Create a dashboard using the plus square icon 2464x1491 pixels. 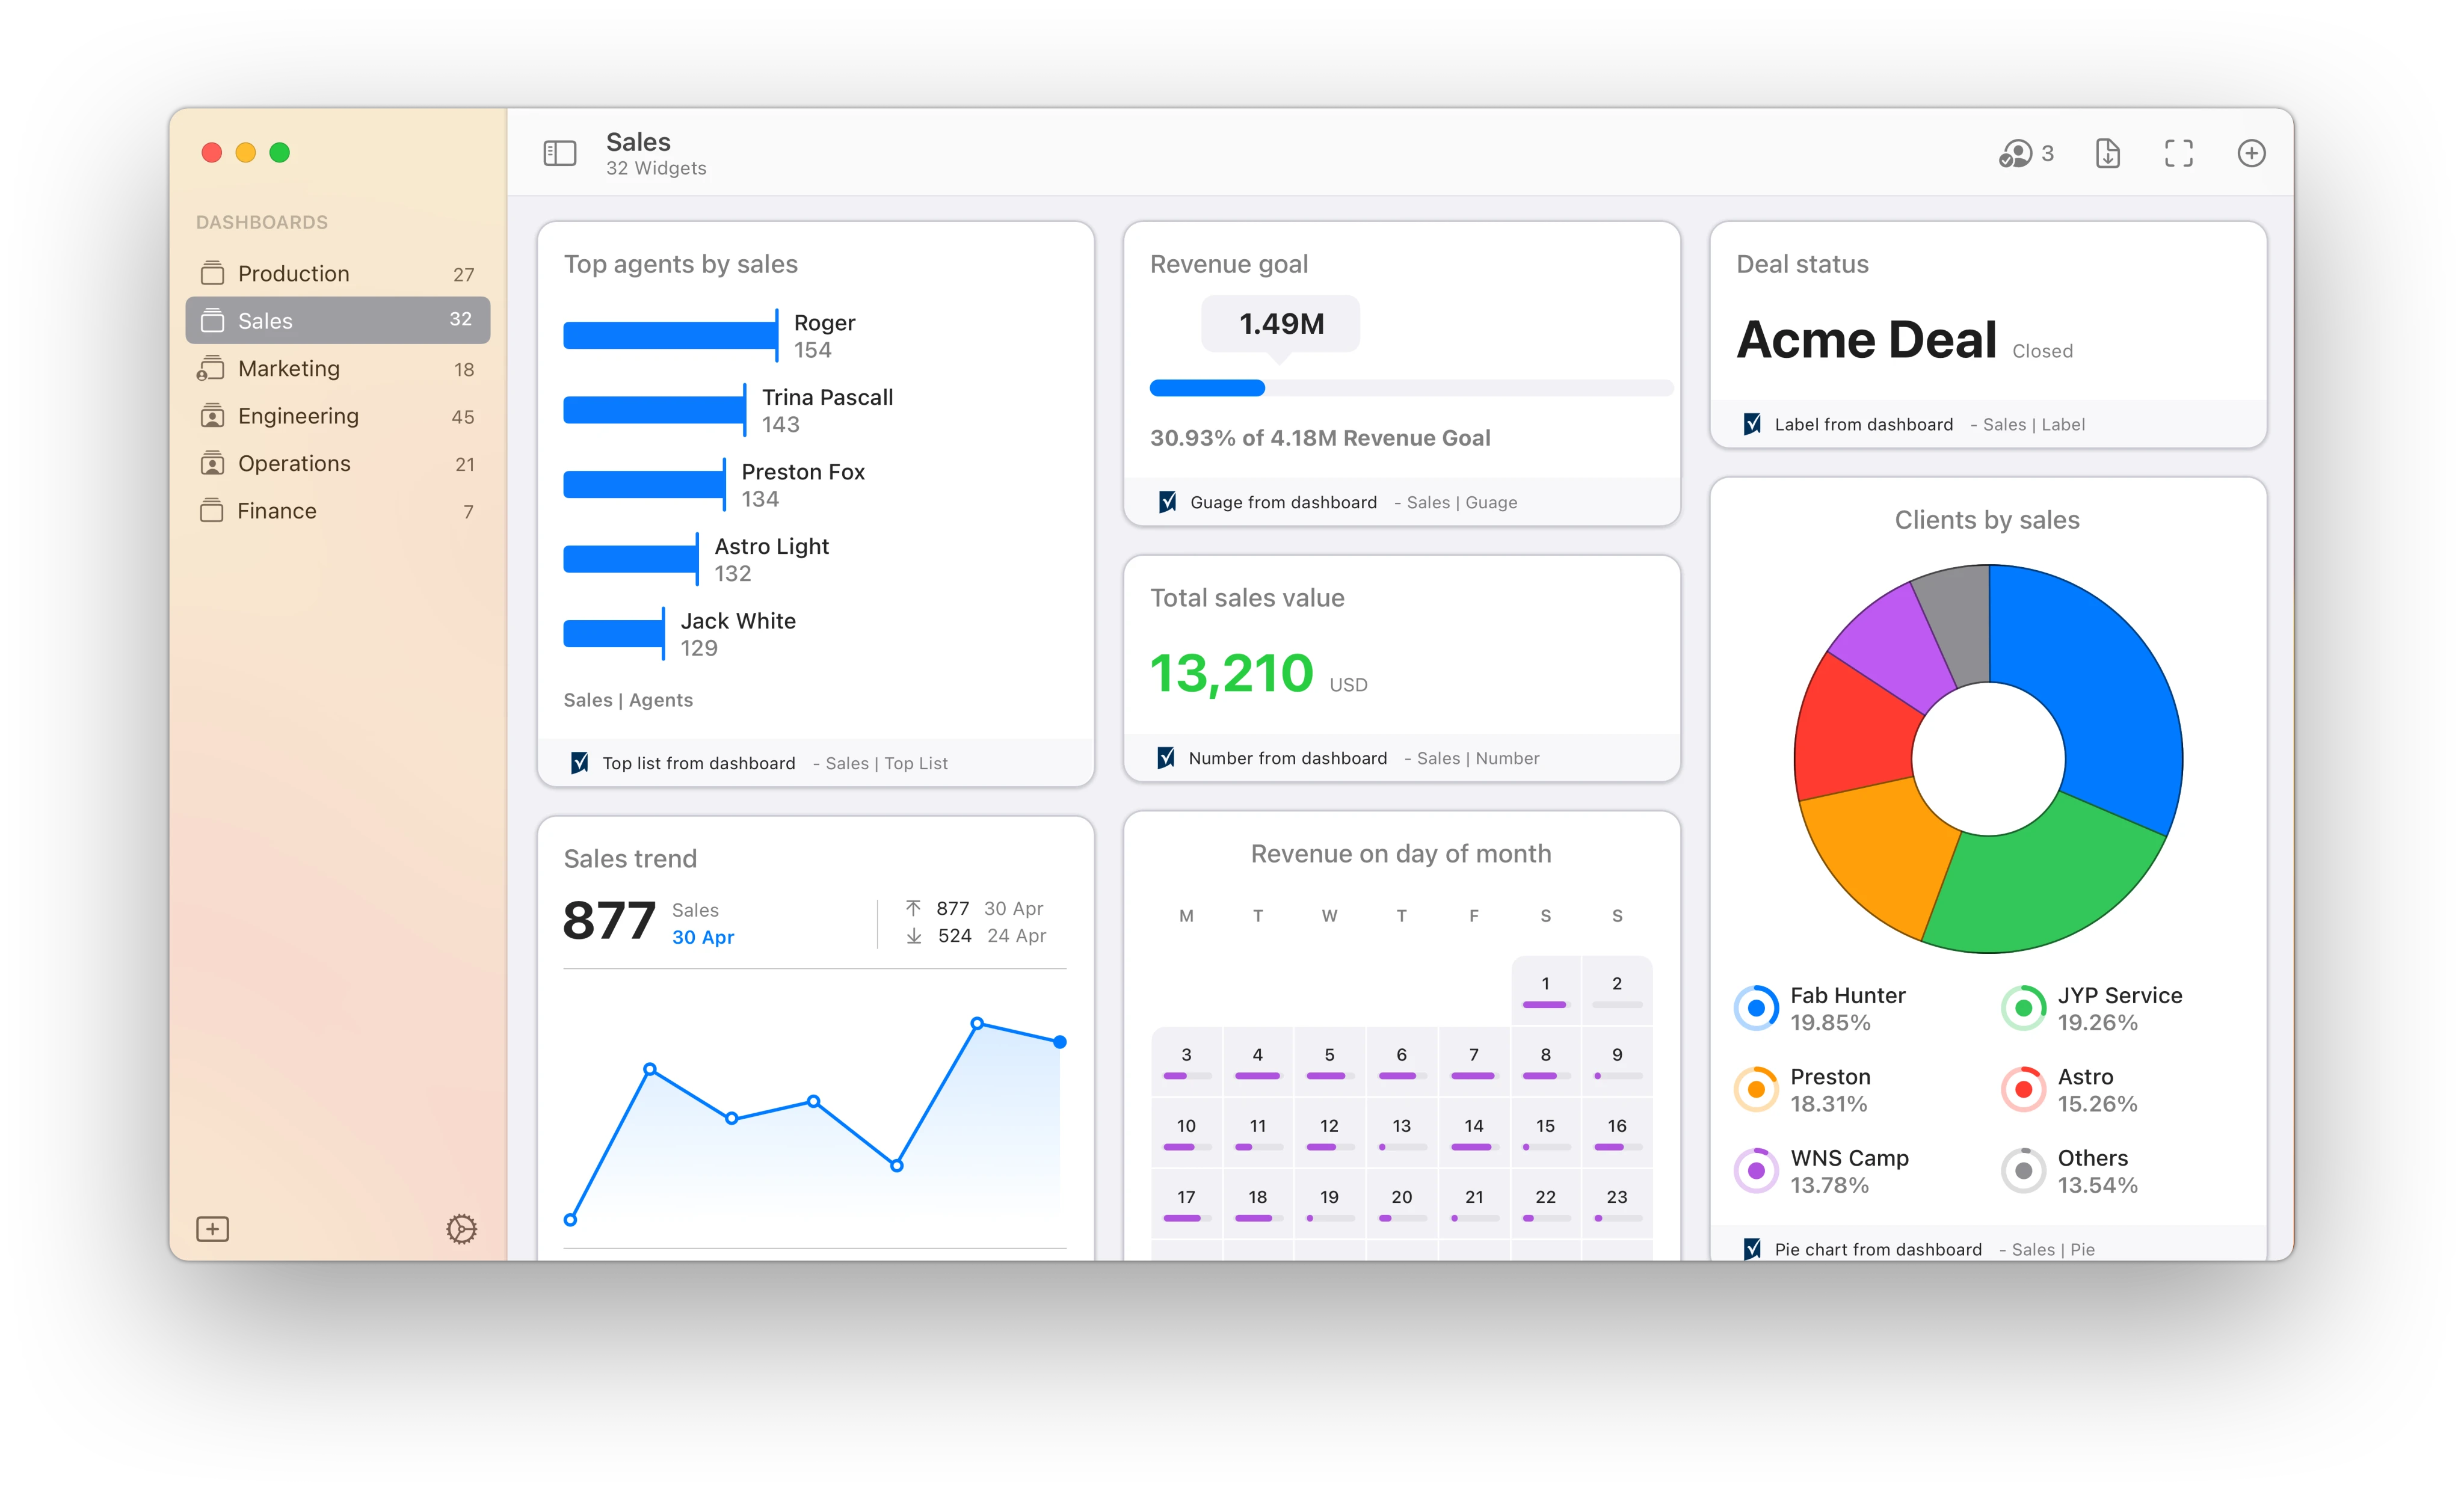[212, 1228]
